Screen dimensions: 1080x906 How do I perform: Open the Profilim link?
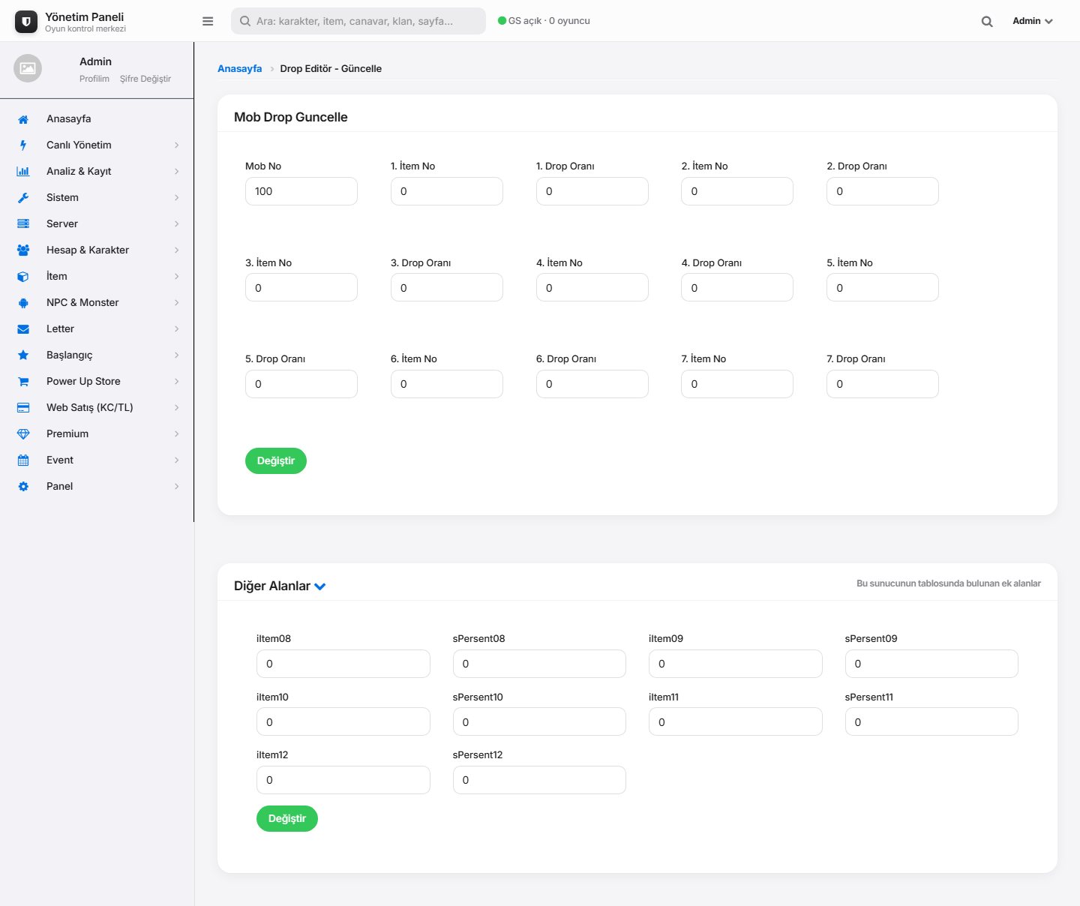click(94, 79)
